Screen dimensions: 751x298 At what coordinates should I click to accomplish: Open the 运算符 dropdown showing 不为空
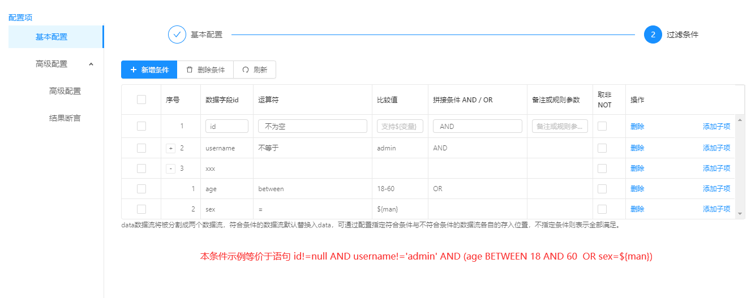click(x=312, y=126)
